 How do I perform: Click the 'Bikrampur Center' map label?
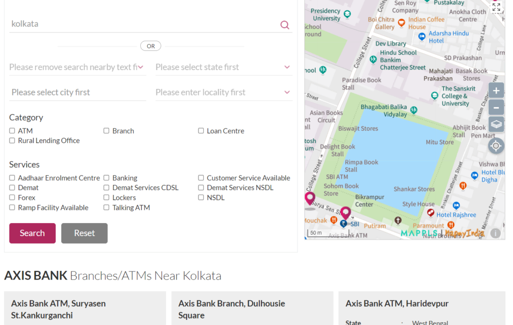tap(370, 200)
